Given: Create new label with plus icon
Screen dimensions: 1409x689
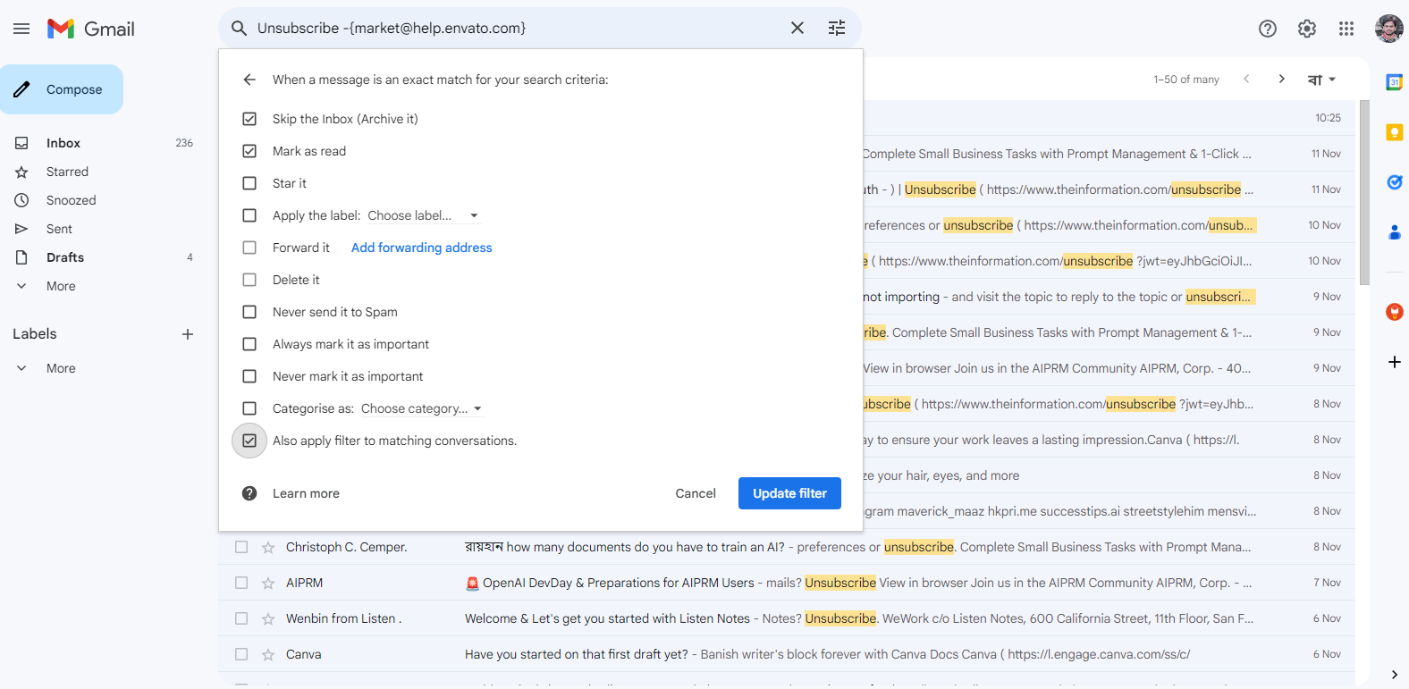Looking at the screenshot, I should click(x=188, y=334).
